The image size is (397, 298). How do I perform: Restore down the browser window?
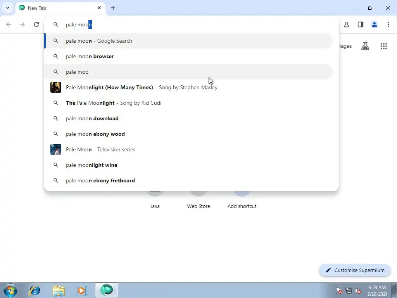pos(370,8)
